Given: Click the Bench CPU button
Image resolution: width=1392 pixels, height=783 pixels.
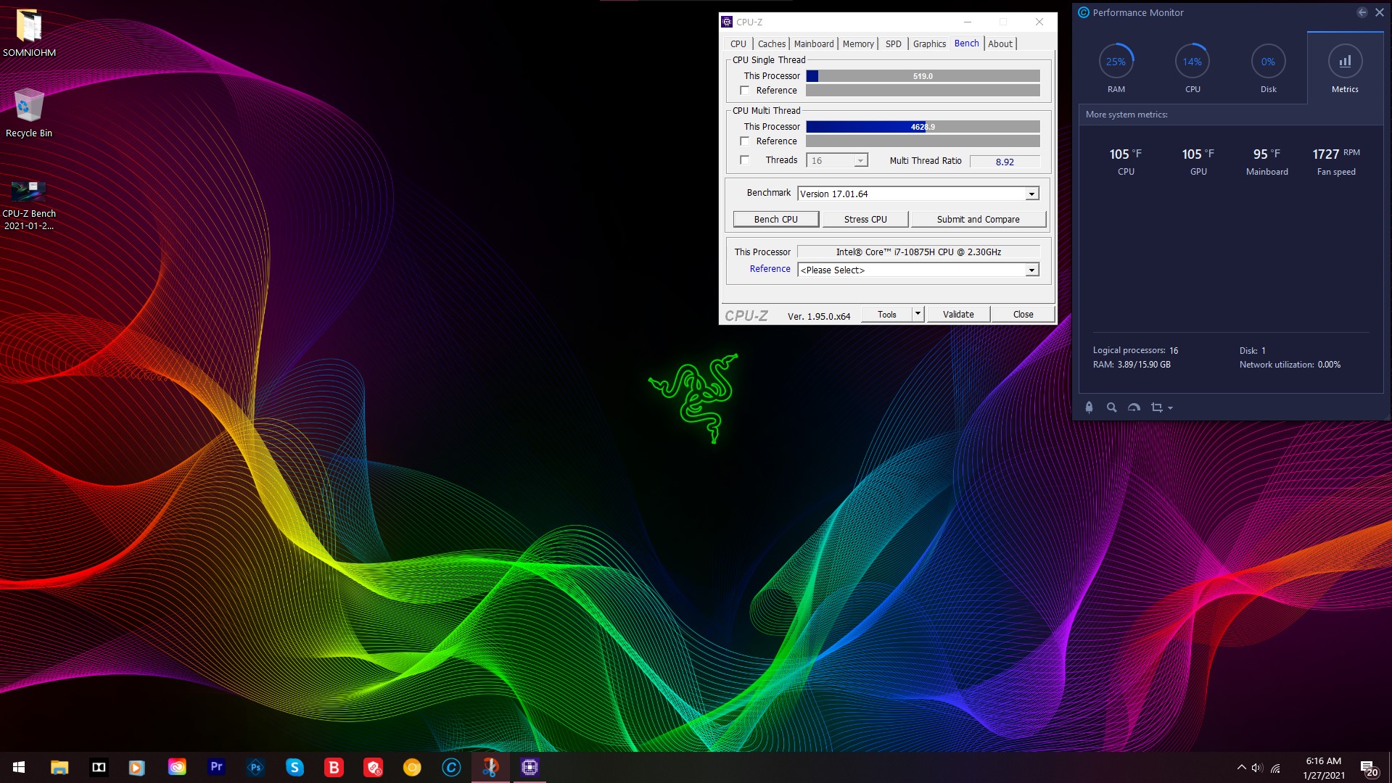Looking at the screenshot, I should click(775, 219).
